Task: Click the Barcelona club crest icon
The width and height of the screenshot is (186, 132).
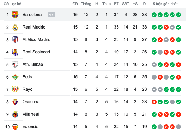Action: (x=15, y=15)
